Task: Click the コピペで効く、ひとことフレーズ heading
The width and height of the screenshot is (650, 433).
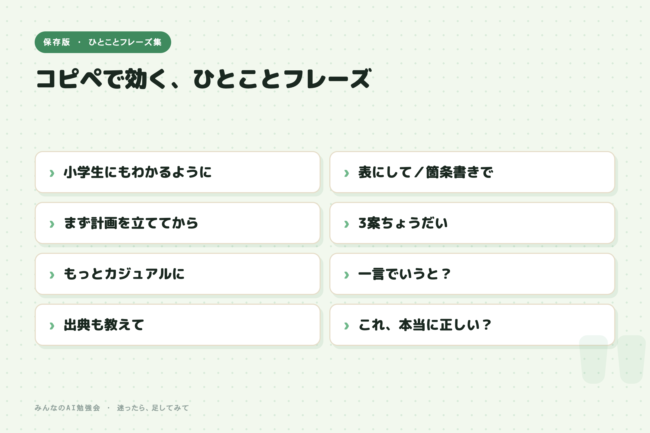Action: [204, 79]
